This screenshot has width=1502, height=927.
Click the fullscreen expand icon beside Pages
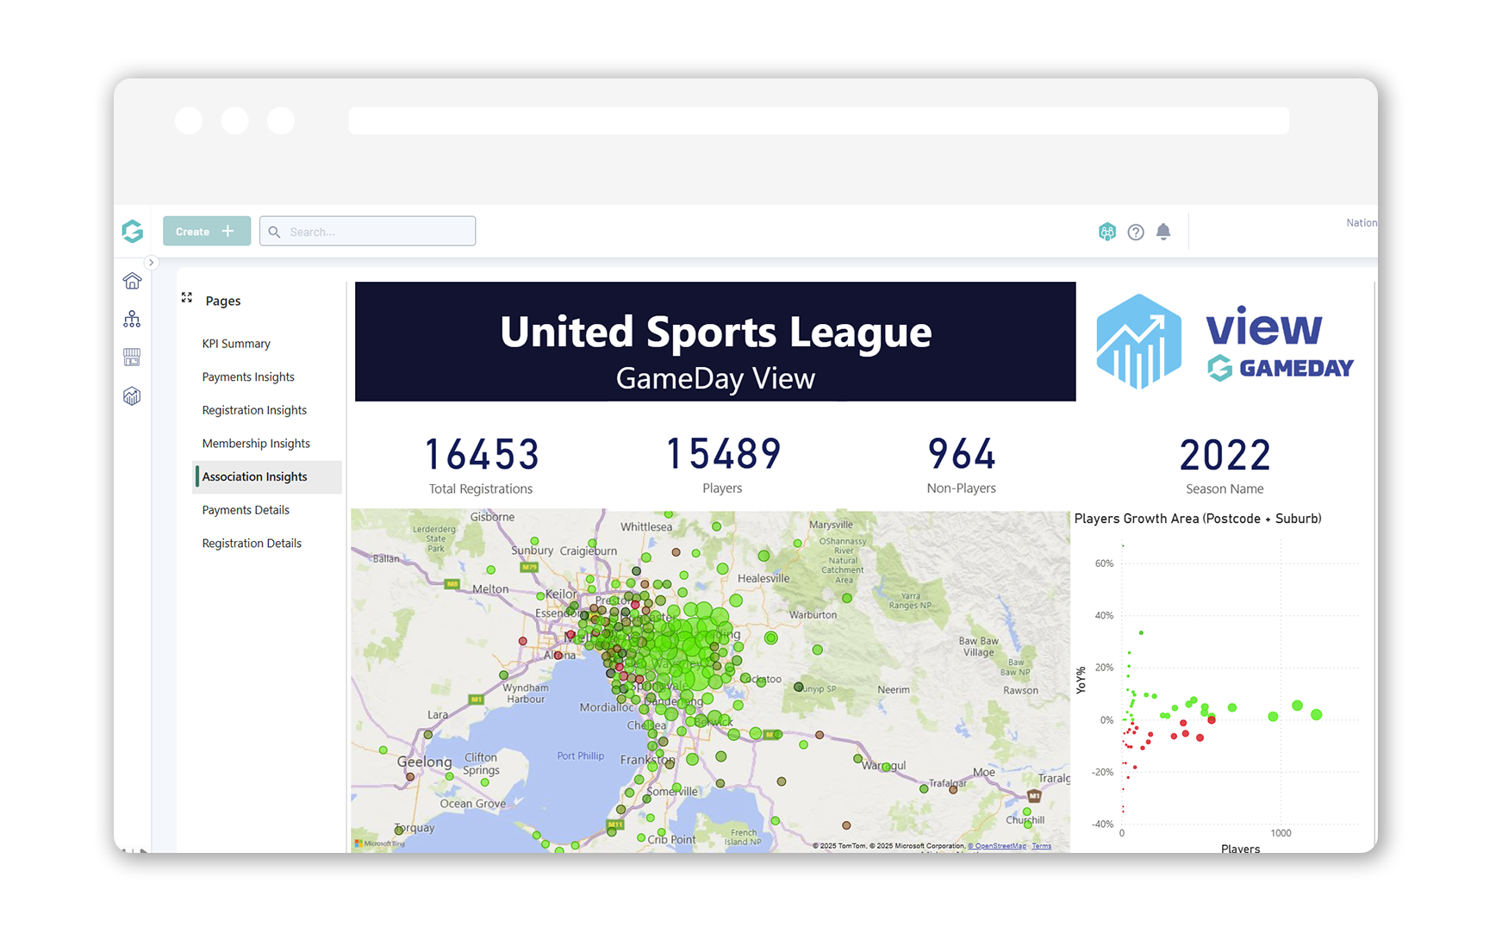[x=187, y=298]
